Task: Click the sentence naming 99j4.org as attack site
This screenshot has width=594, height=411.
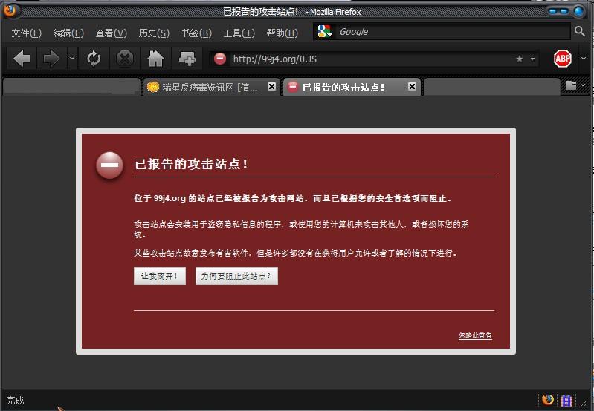Action: point(292,198)
